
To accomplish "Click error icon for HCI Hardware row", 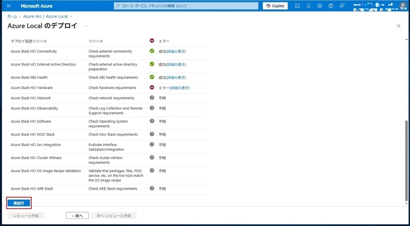I will 152,87.
